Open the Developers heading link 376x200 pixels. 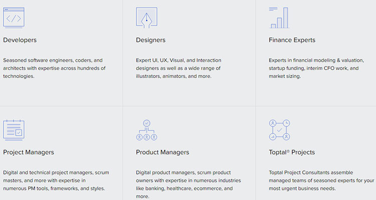[20, 40]
